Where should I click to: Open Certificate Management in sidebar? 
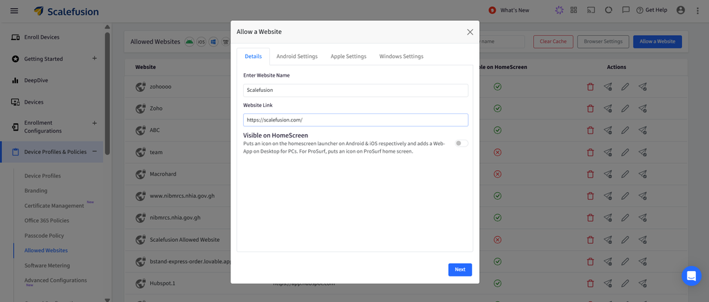tap(54, 205)
